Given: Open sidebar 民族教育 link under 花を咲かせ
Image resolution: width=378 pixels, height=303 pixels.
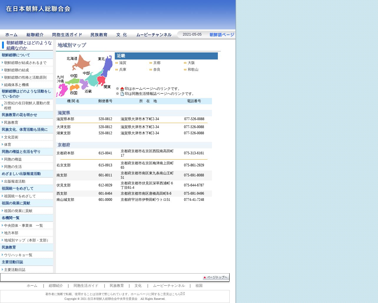Looking at the screenshot, I should coord(11,122).
